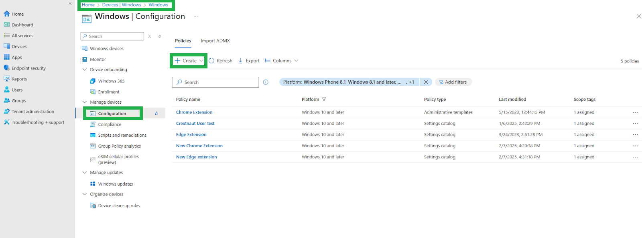Collapse the Manage devices group
This screenshot has width=642, height=238.
pos(85,102)
